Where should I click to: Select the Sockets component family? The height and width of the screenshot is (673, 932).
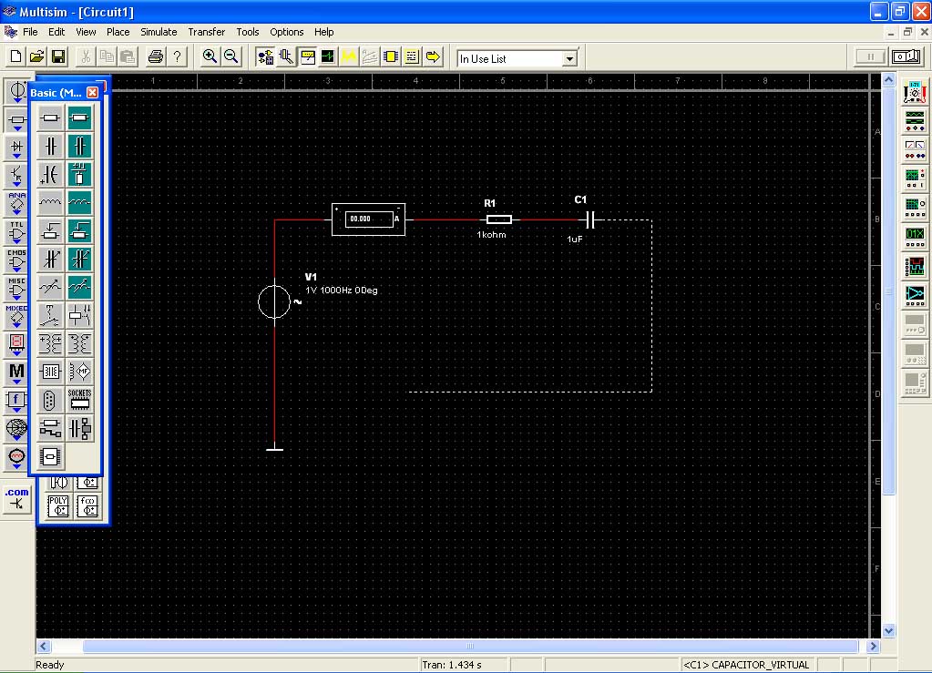[79, 400]
